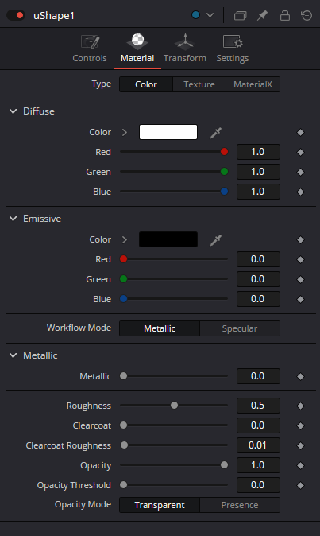The image size is (320, 536).
Task: Edit the Diffuse Blue value field
Action: pyautogui.click(x=258, y=192)
